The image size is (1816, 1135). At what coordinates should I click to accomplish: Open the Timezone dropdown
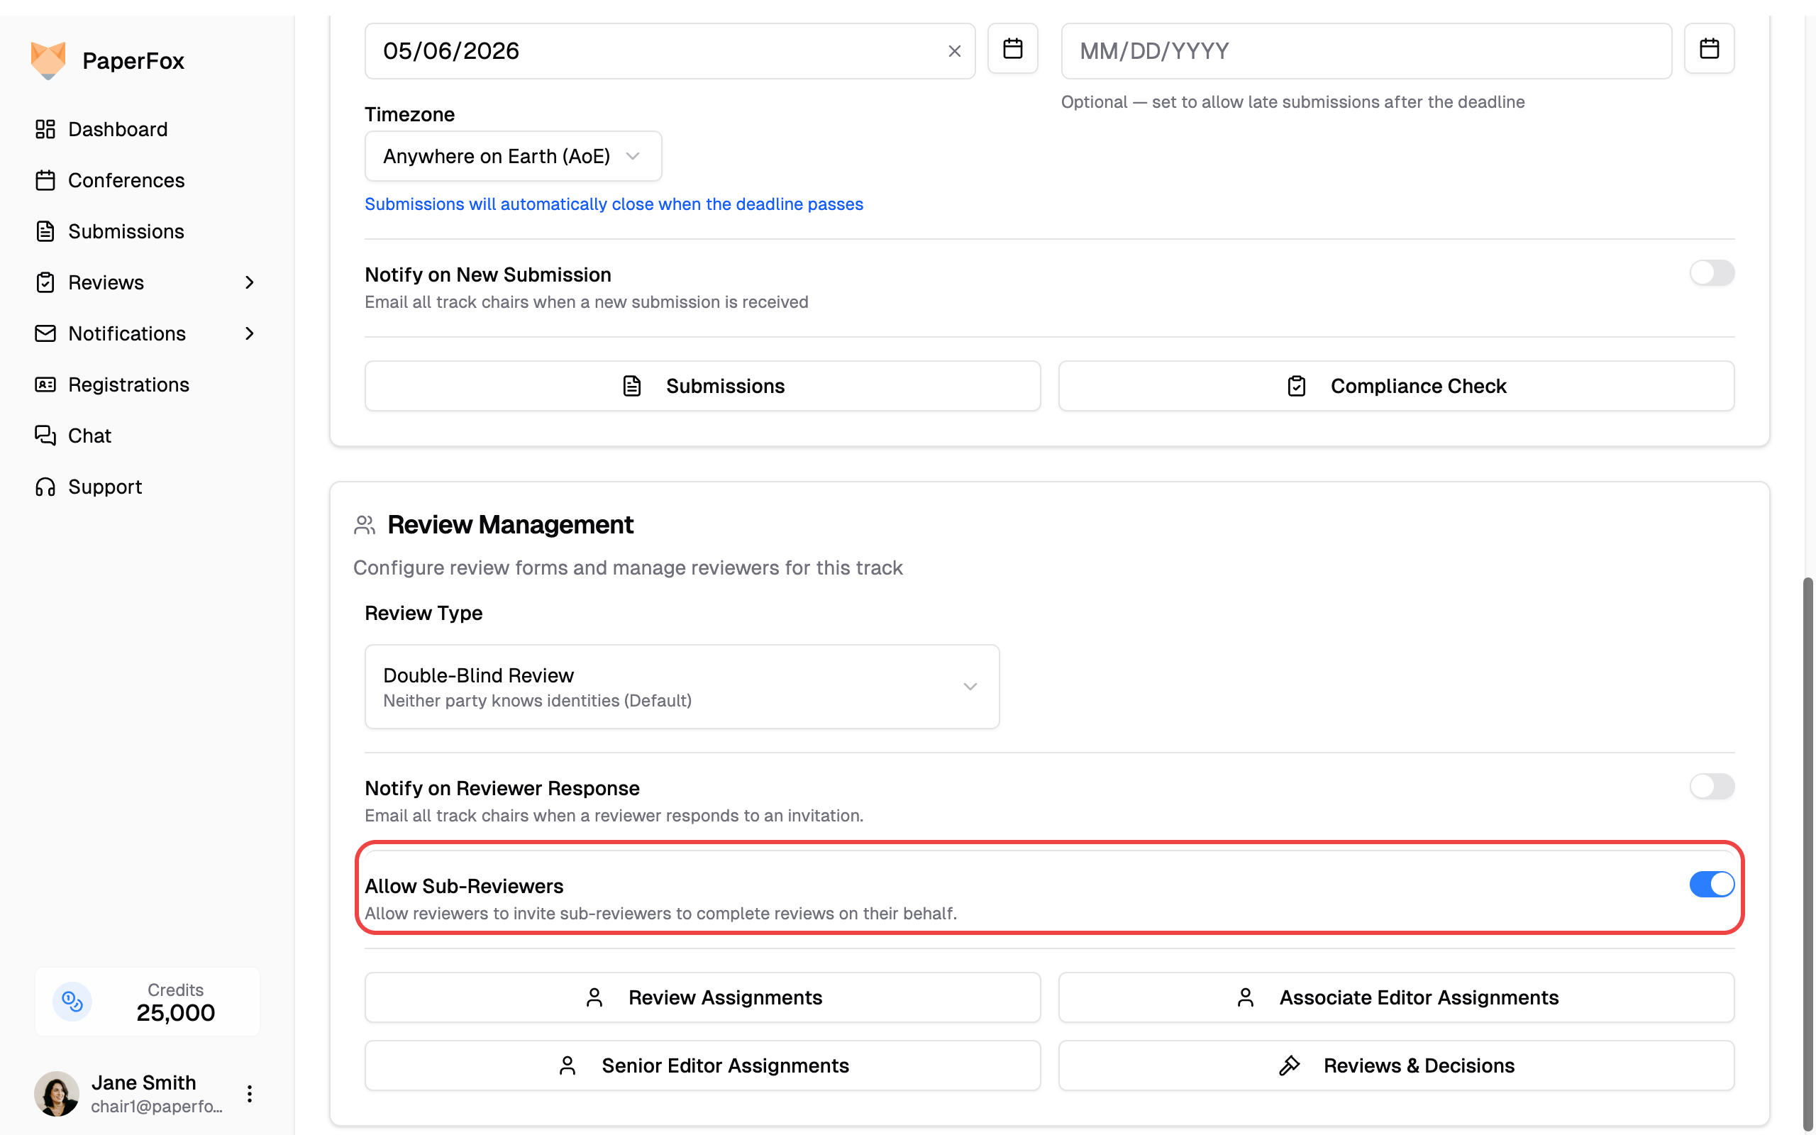point(513,156)
